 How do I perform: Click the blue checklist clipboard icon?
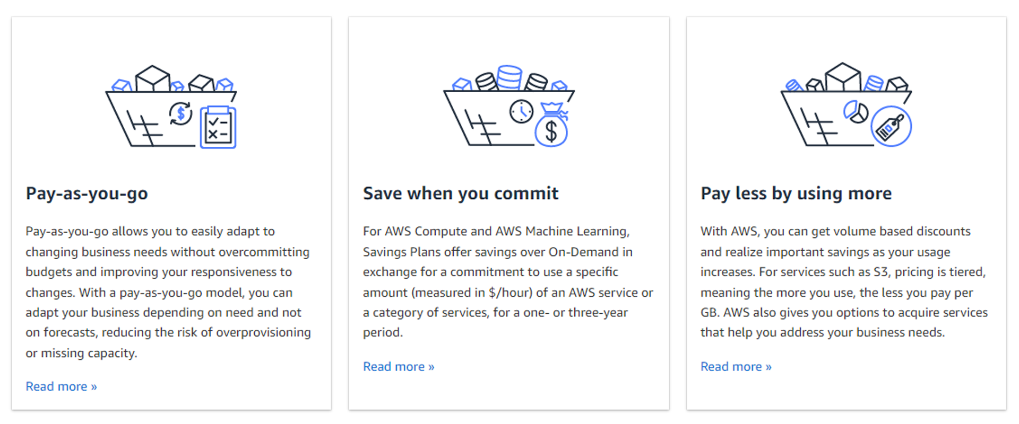click(x=218, y=127)
